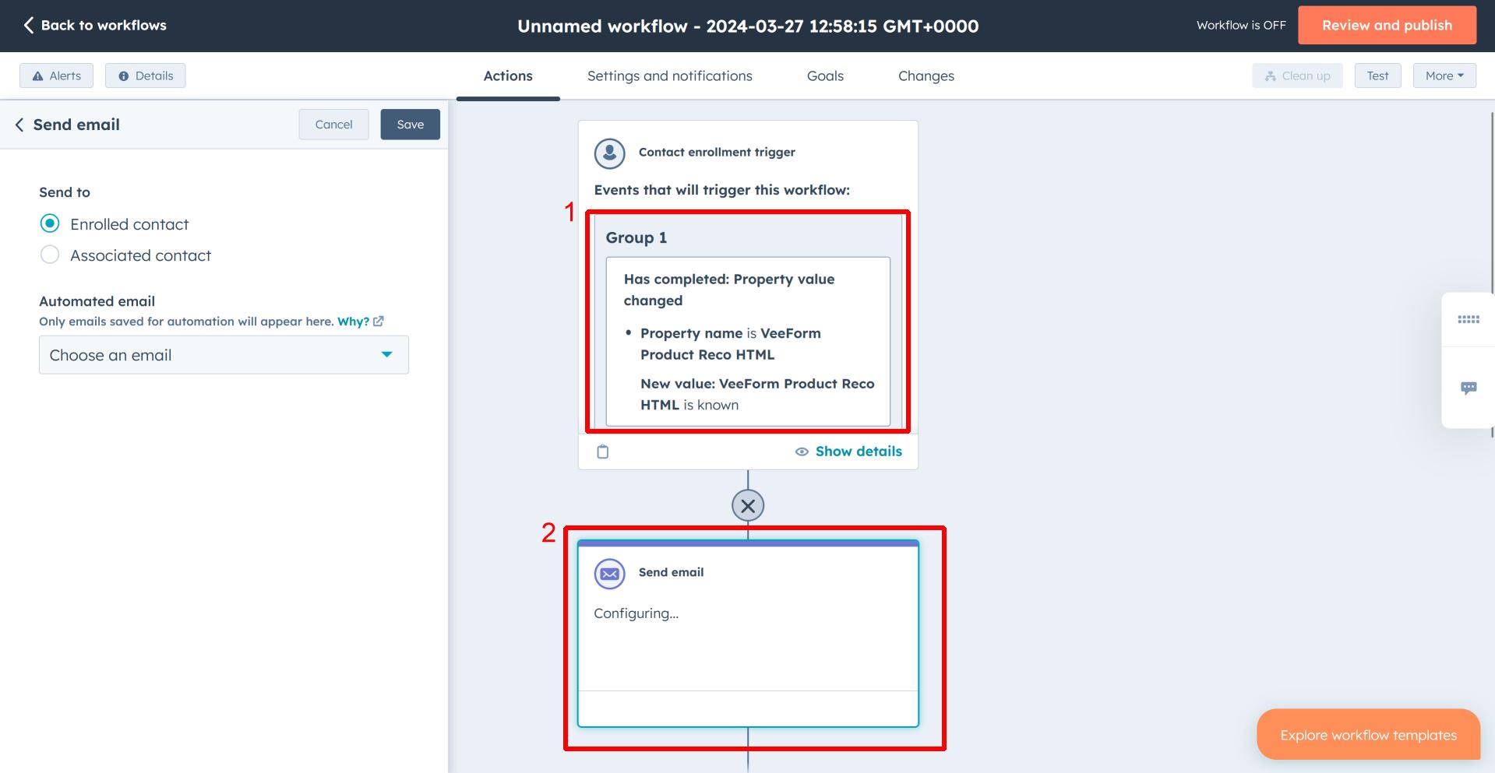The width and height of the screenshot is (1495, 773).
Task: Click the X connector node between steps
Action: 748,506
